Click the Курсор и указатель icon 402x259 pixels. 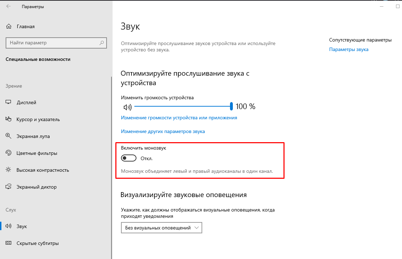[9, 119]
